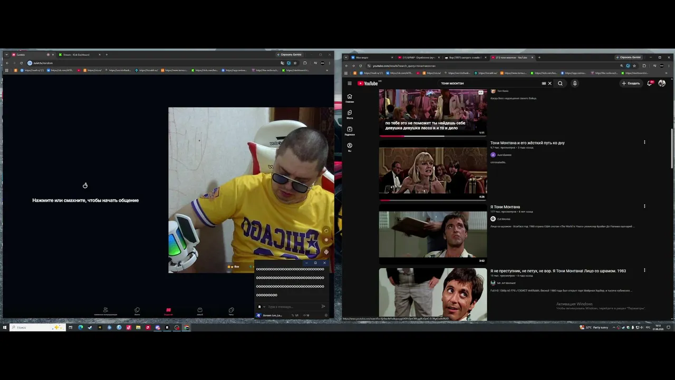Open Subscriptions in YouTube sidebar
The width and height of the screenshot is (675, 380).
[x=350, y=131]
